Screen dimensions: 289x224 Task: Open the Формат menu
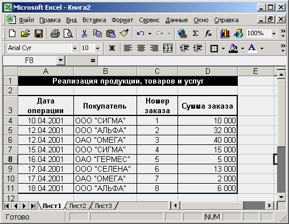(x=122, y=20)
